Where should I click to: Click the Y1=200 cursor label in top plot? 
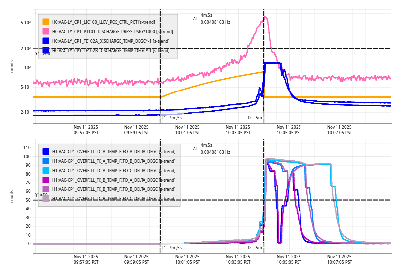pos(42,53)
